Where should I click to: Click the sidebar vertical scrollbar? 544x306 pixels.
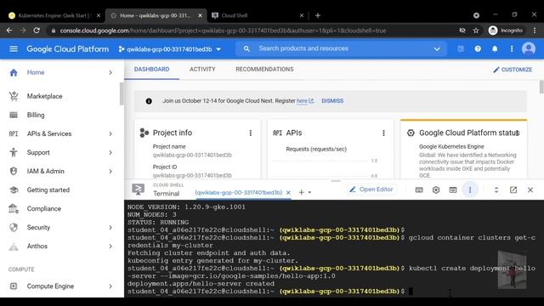[x=122, y=93]
